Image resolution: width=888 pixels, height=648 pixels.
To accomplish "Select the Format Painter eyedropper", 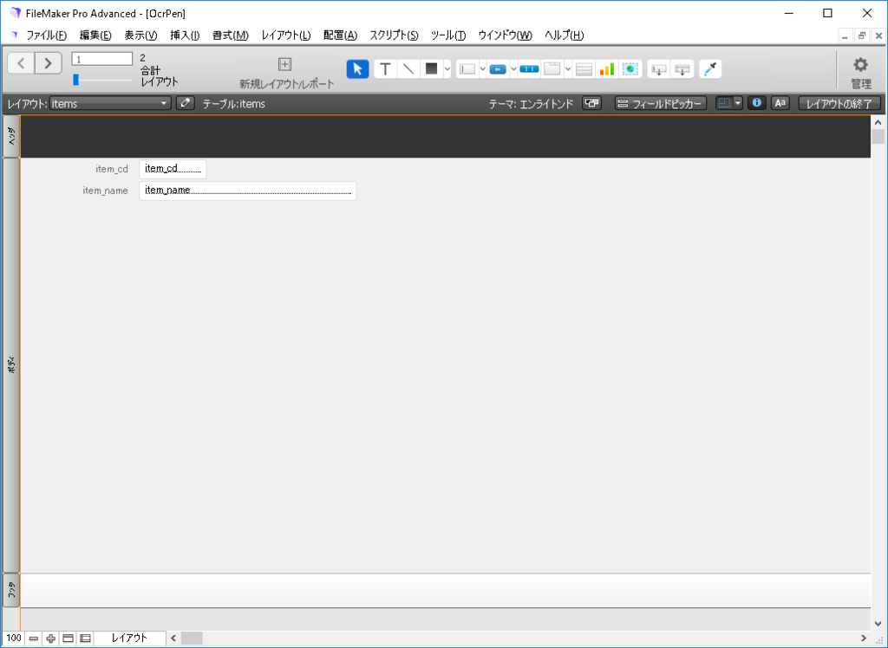I will [710, 69].
